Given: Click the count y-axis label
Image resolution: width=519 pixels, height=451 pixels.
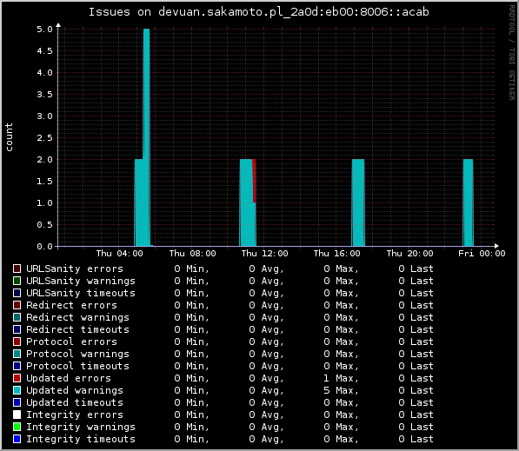Looking at the screenshot, I should tap(9, 137).
